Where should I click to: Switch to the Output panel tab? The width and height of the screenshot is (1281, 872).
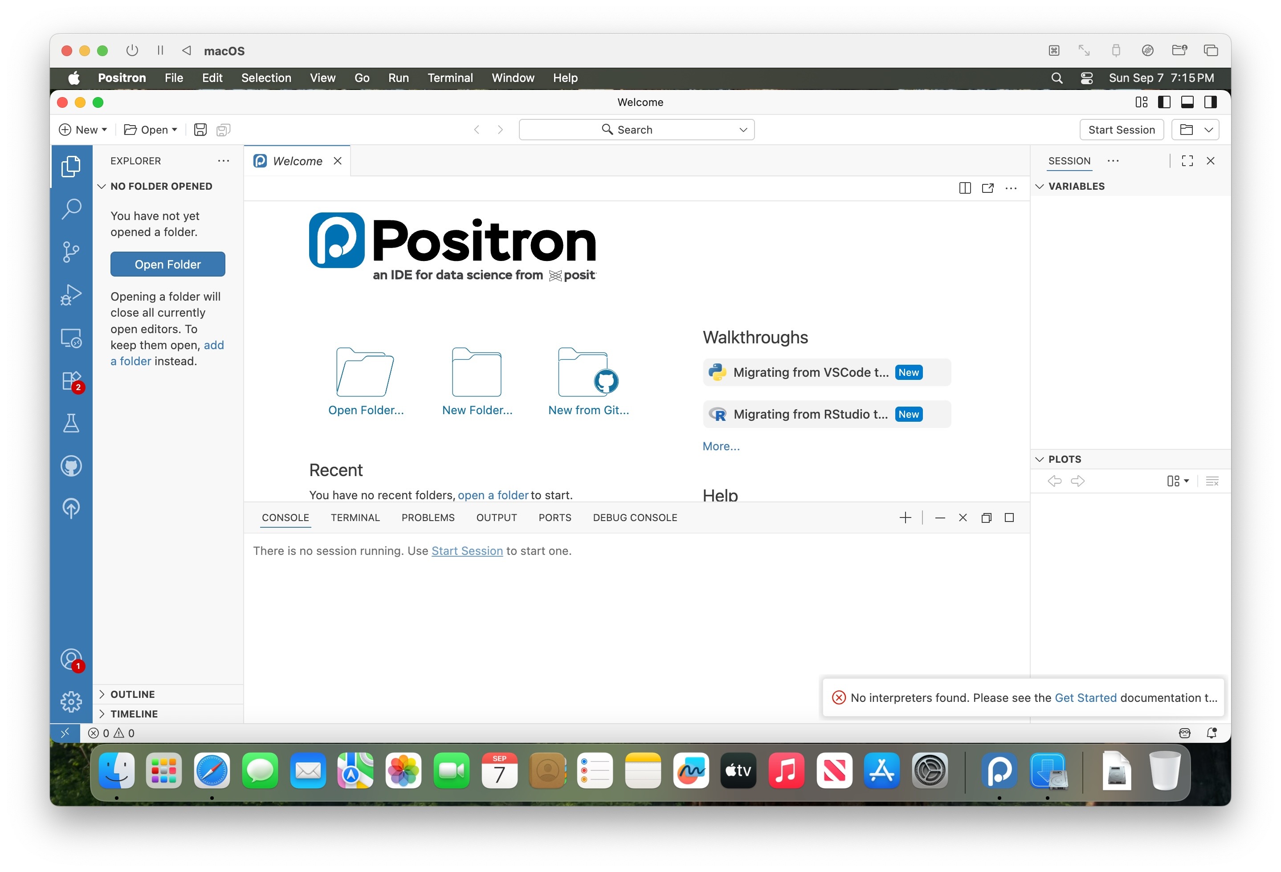[x=497, y=517]
